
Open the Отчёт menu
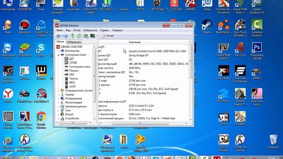[x=77, y=30]
